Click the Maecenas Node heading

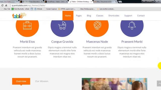point(97,42)
